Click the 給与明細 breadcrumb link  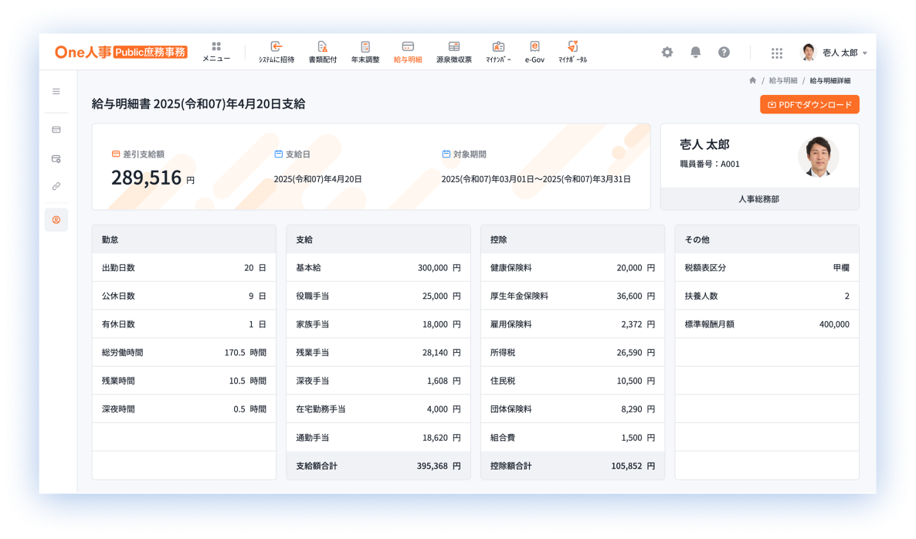[x=783, y=80]
